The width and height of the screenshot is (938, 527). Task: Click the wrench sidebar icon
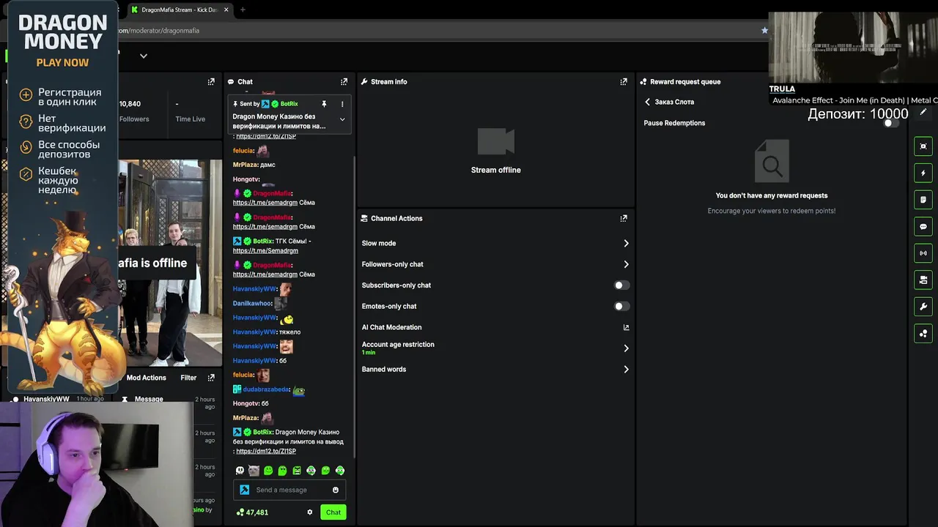click(x=923, y=307)
